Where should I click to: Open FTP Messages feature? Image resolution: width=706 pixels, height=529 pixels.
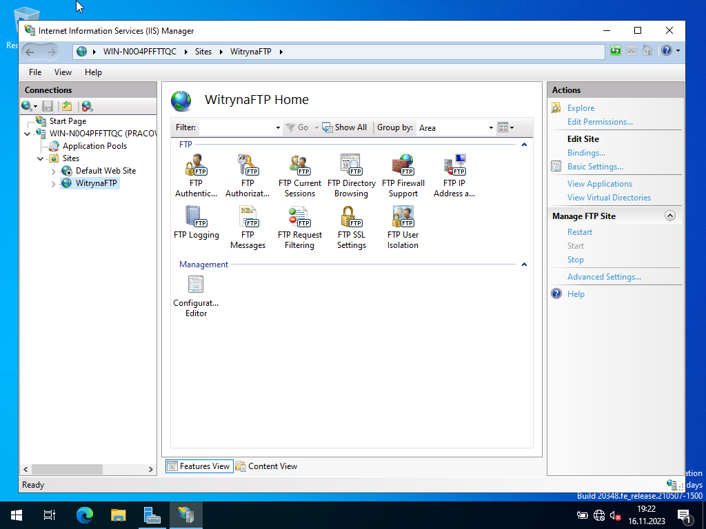(x=248, y=227)
